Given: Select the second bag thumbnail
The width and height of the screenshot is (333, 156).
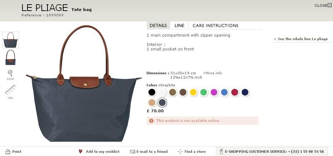Looking at the screenshot, I should point(10,57).
